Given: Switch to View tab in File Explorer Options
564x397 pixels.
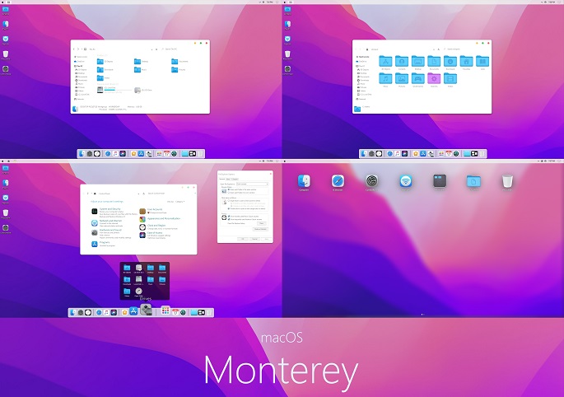Looking at the screenshot, I should click(x=228, y=179).
